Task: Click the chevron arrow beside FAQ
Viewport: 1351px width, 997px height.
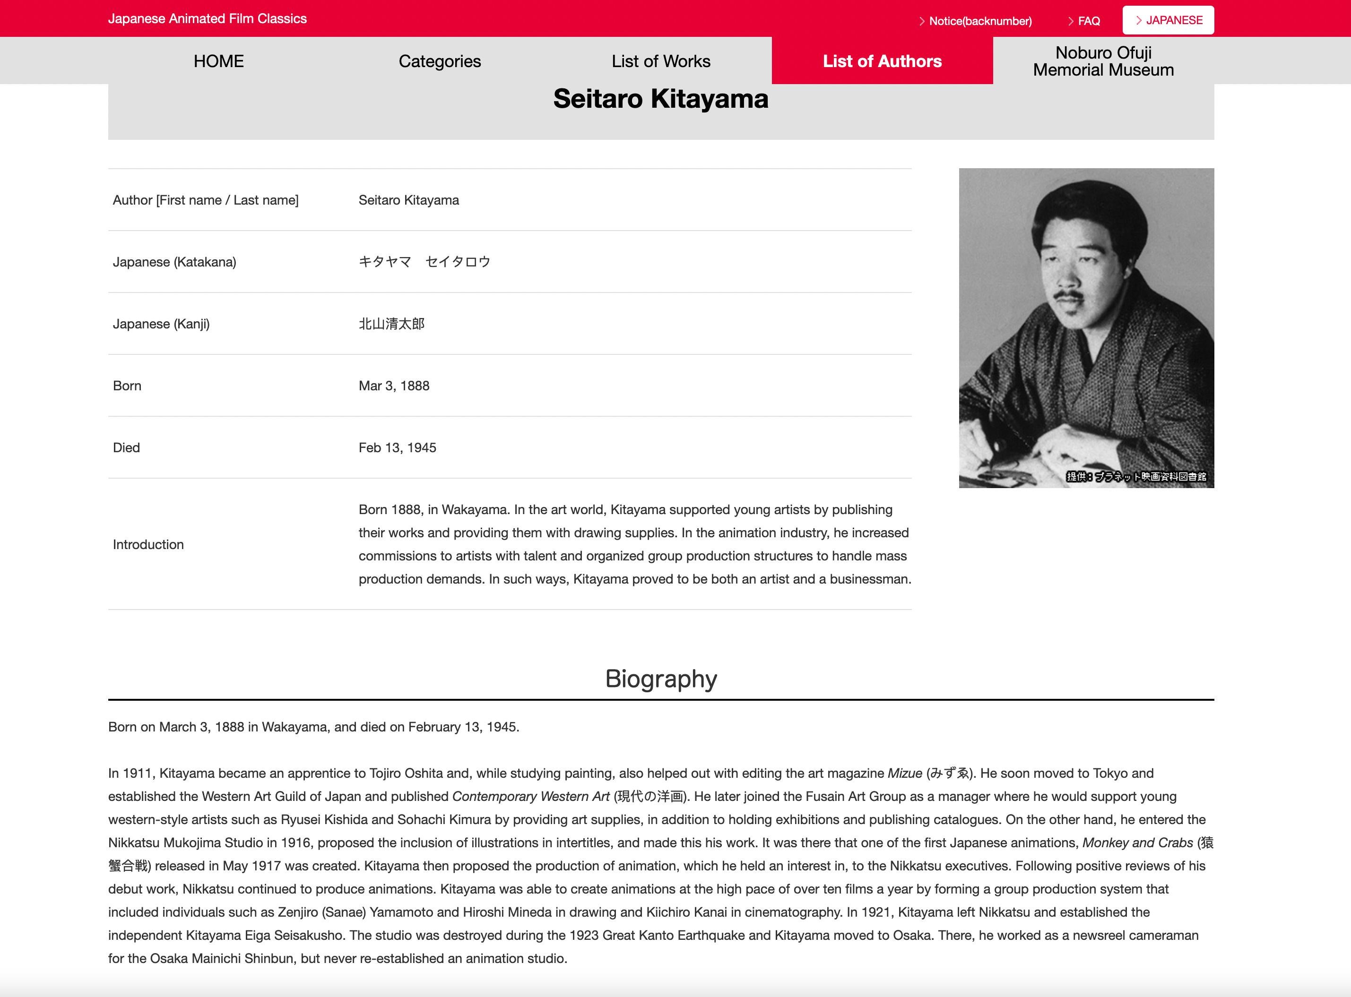Action: point(1071,21)
